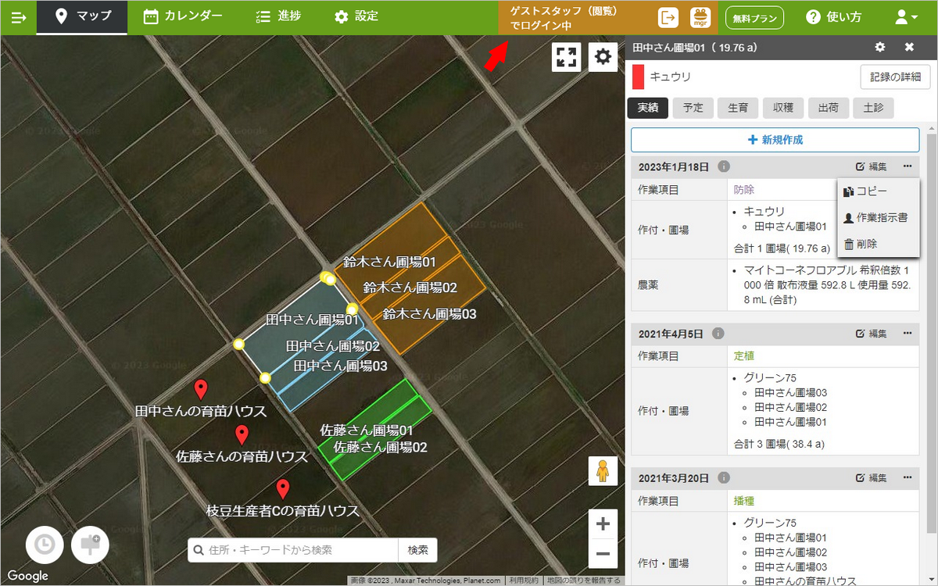The image size is (938, 586).
Task: Choose 作業指示書 from the context menu
Action: (875, 217)
